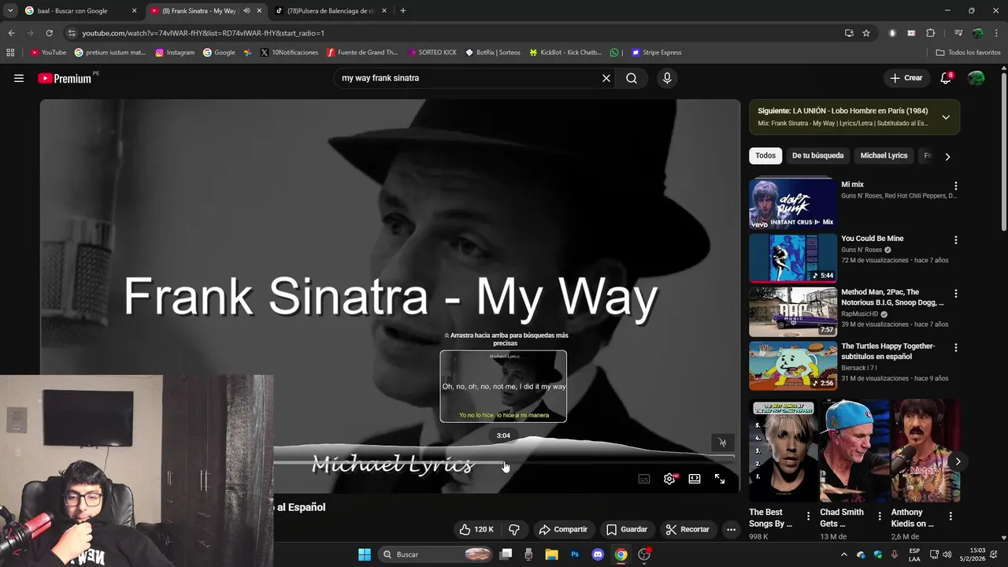
Task: Open a new browser tab
Action: coord(402,11)
